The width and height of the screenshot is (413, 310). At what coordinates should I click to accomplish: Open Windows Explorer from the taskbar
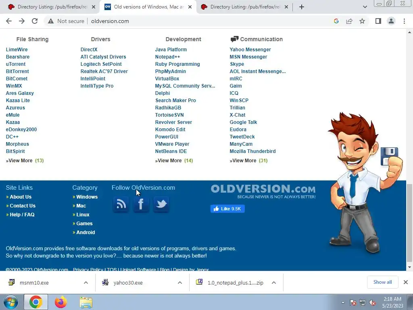point(86,302)
